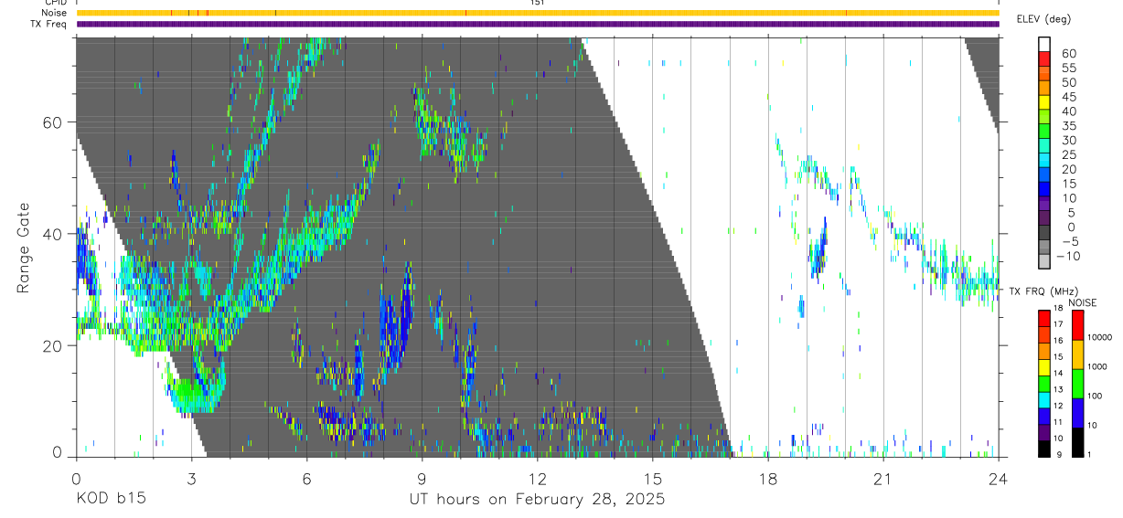The height and width of the screenshot is (518, 1123).
Task: Click the yellow segment of ELEV colorbar
Action: tap(1044, 102)
